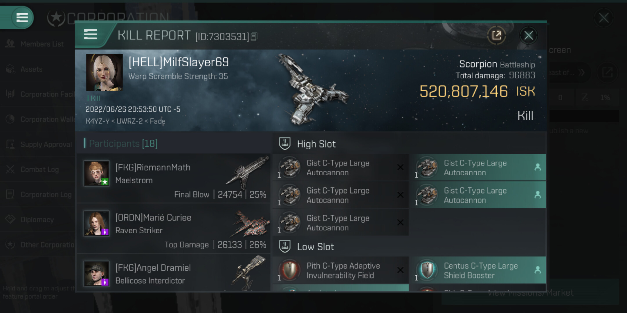View MilfSlayer69's character portrait
This screenshot has width=627, height=313.
[x=104, y=72]
